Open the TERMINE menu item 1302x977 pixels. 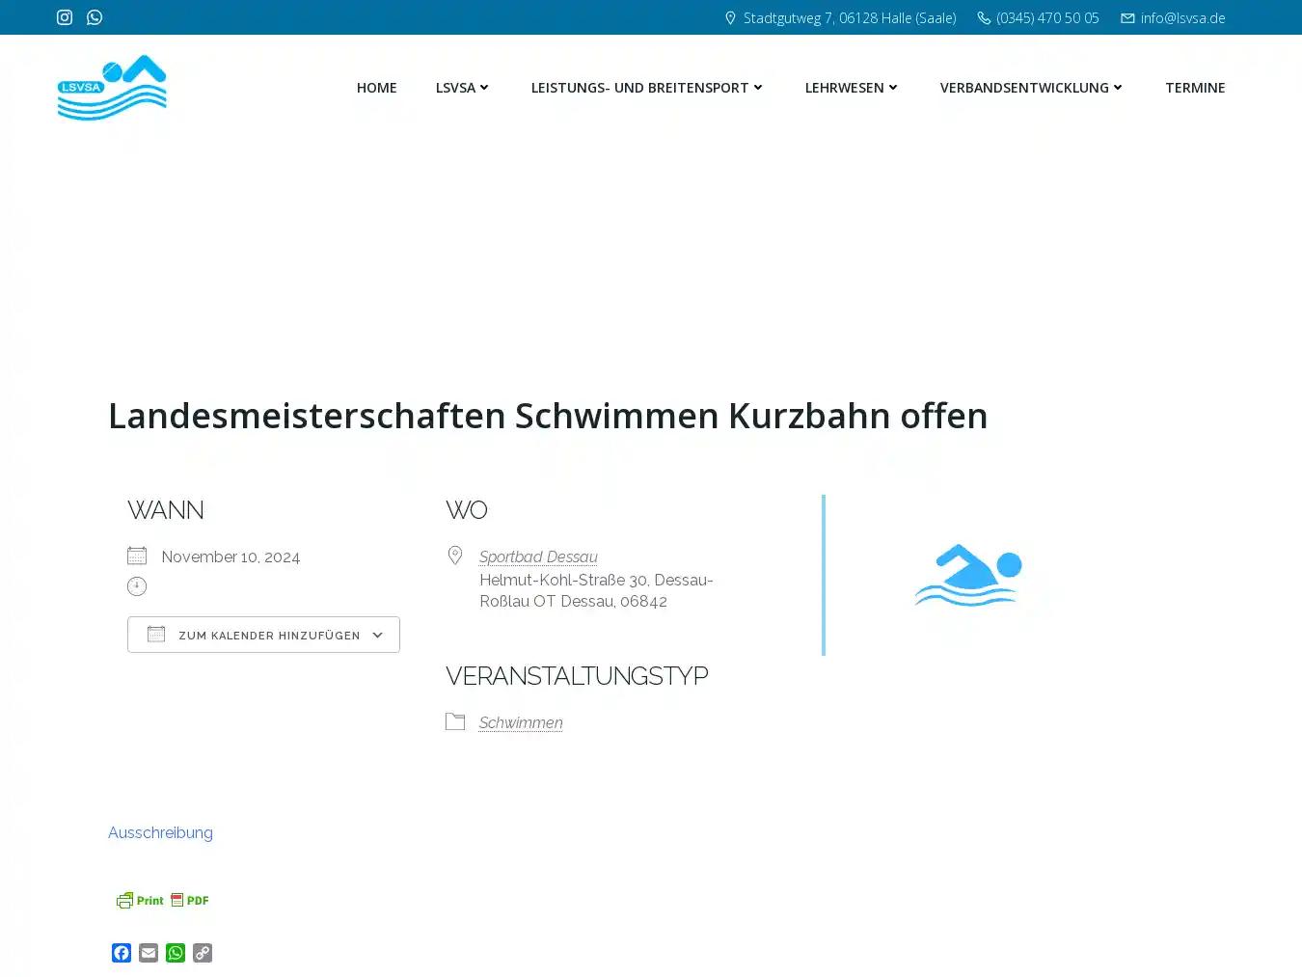1195,88
